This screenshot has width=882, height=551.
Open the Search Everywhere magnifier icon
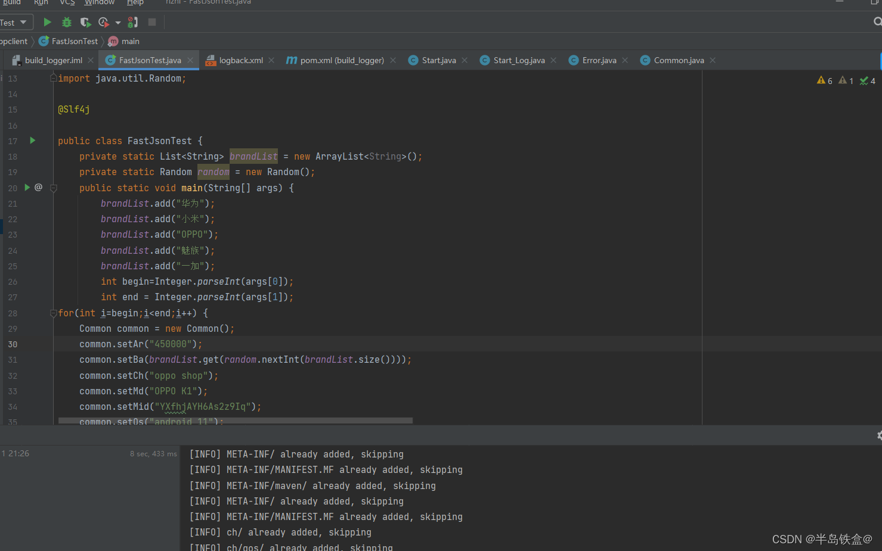click(877, 22)
